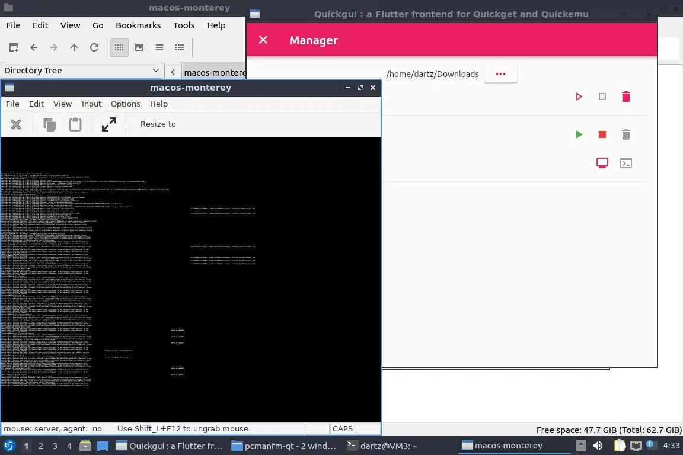Viewport: 683px width, 455px height.
Task: Toggle fullscreen with the expand arrows icon
Action: (109, 124)
